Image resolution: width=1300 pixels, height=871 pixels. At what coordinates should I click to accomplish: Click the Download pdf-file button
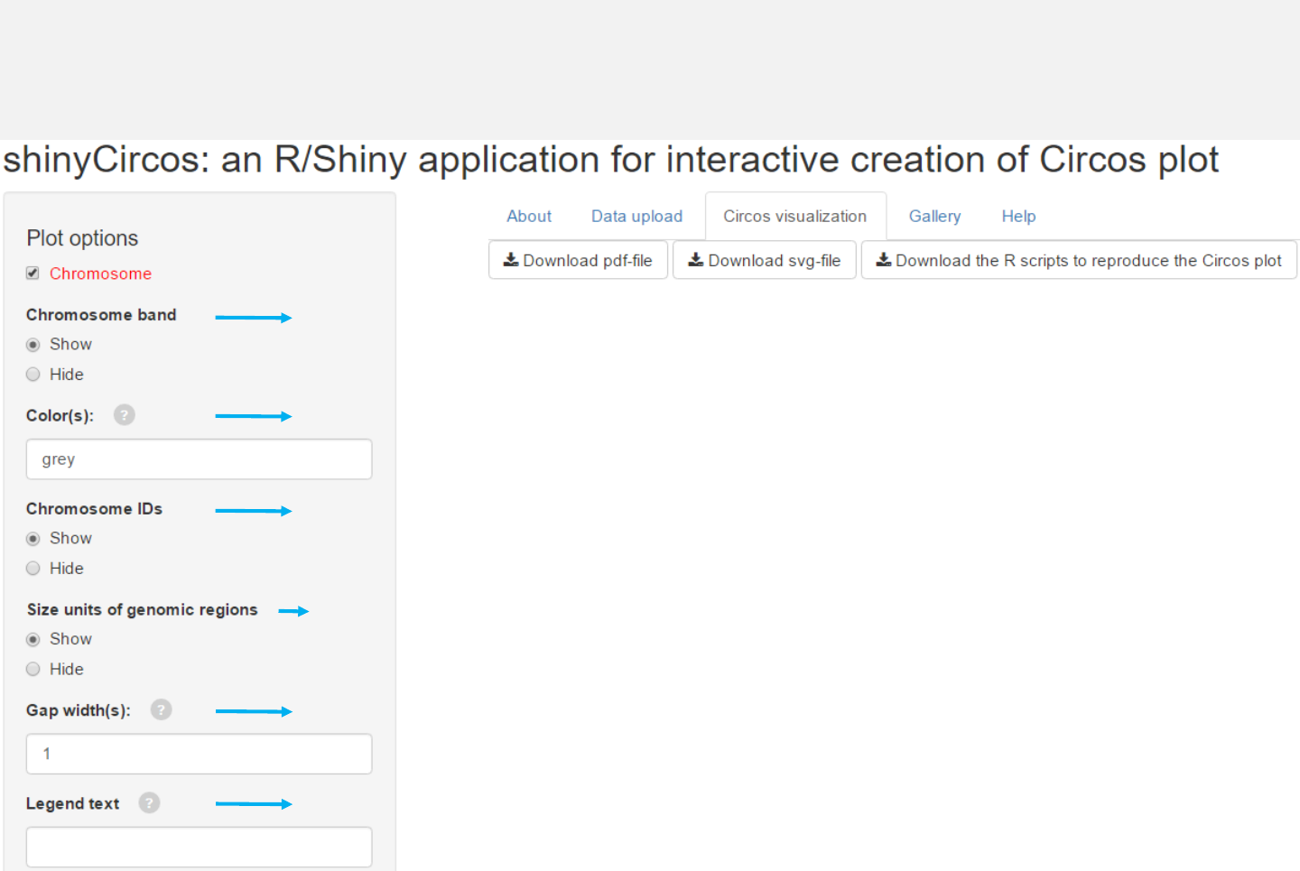pos(578,260)
